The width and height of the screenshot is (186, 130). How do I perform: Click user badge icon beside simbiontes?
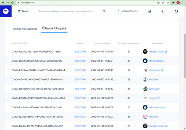coord(162,70)
